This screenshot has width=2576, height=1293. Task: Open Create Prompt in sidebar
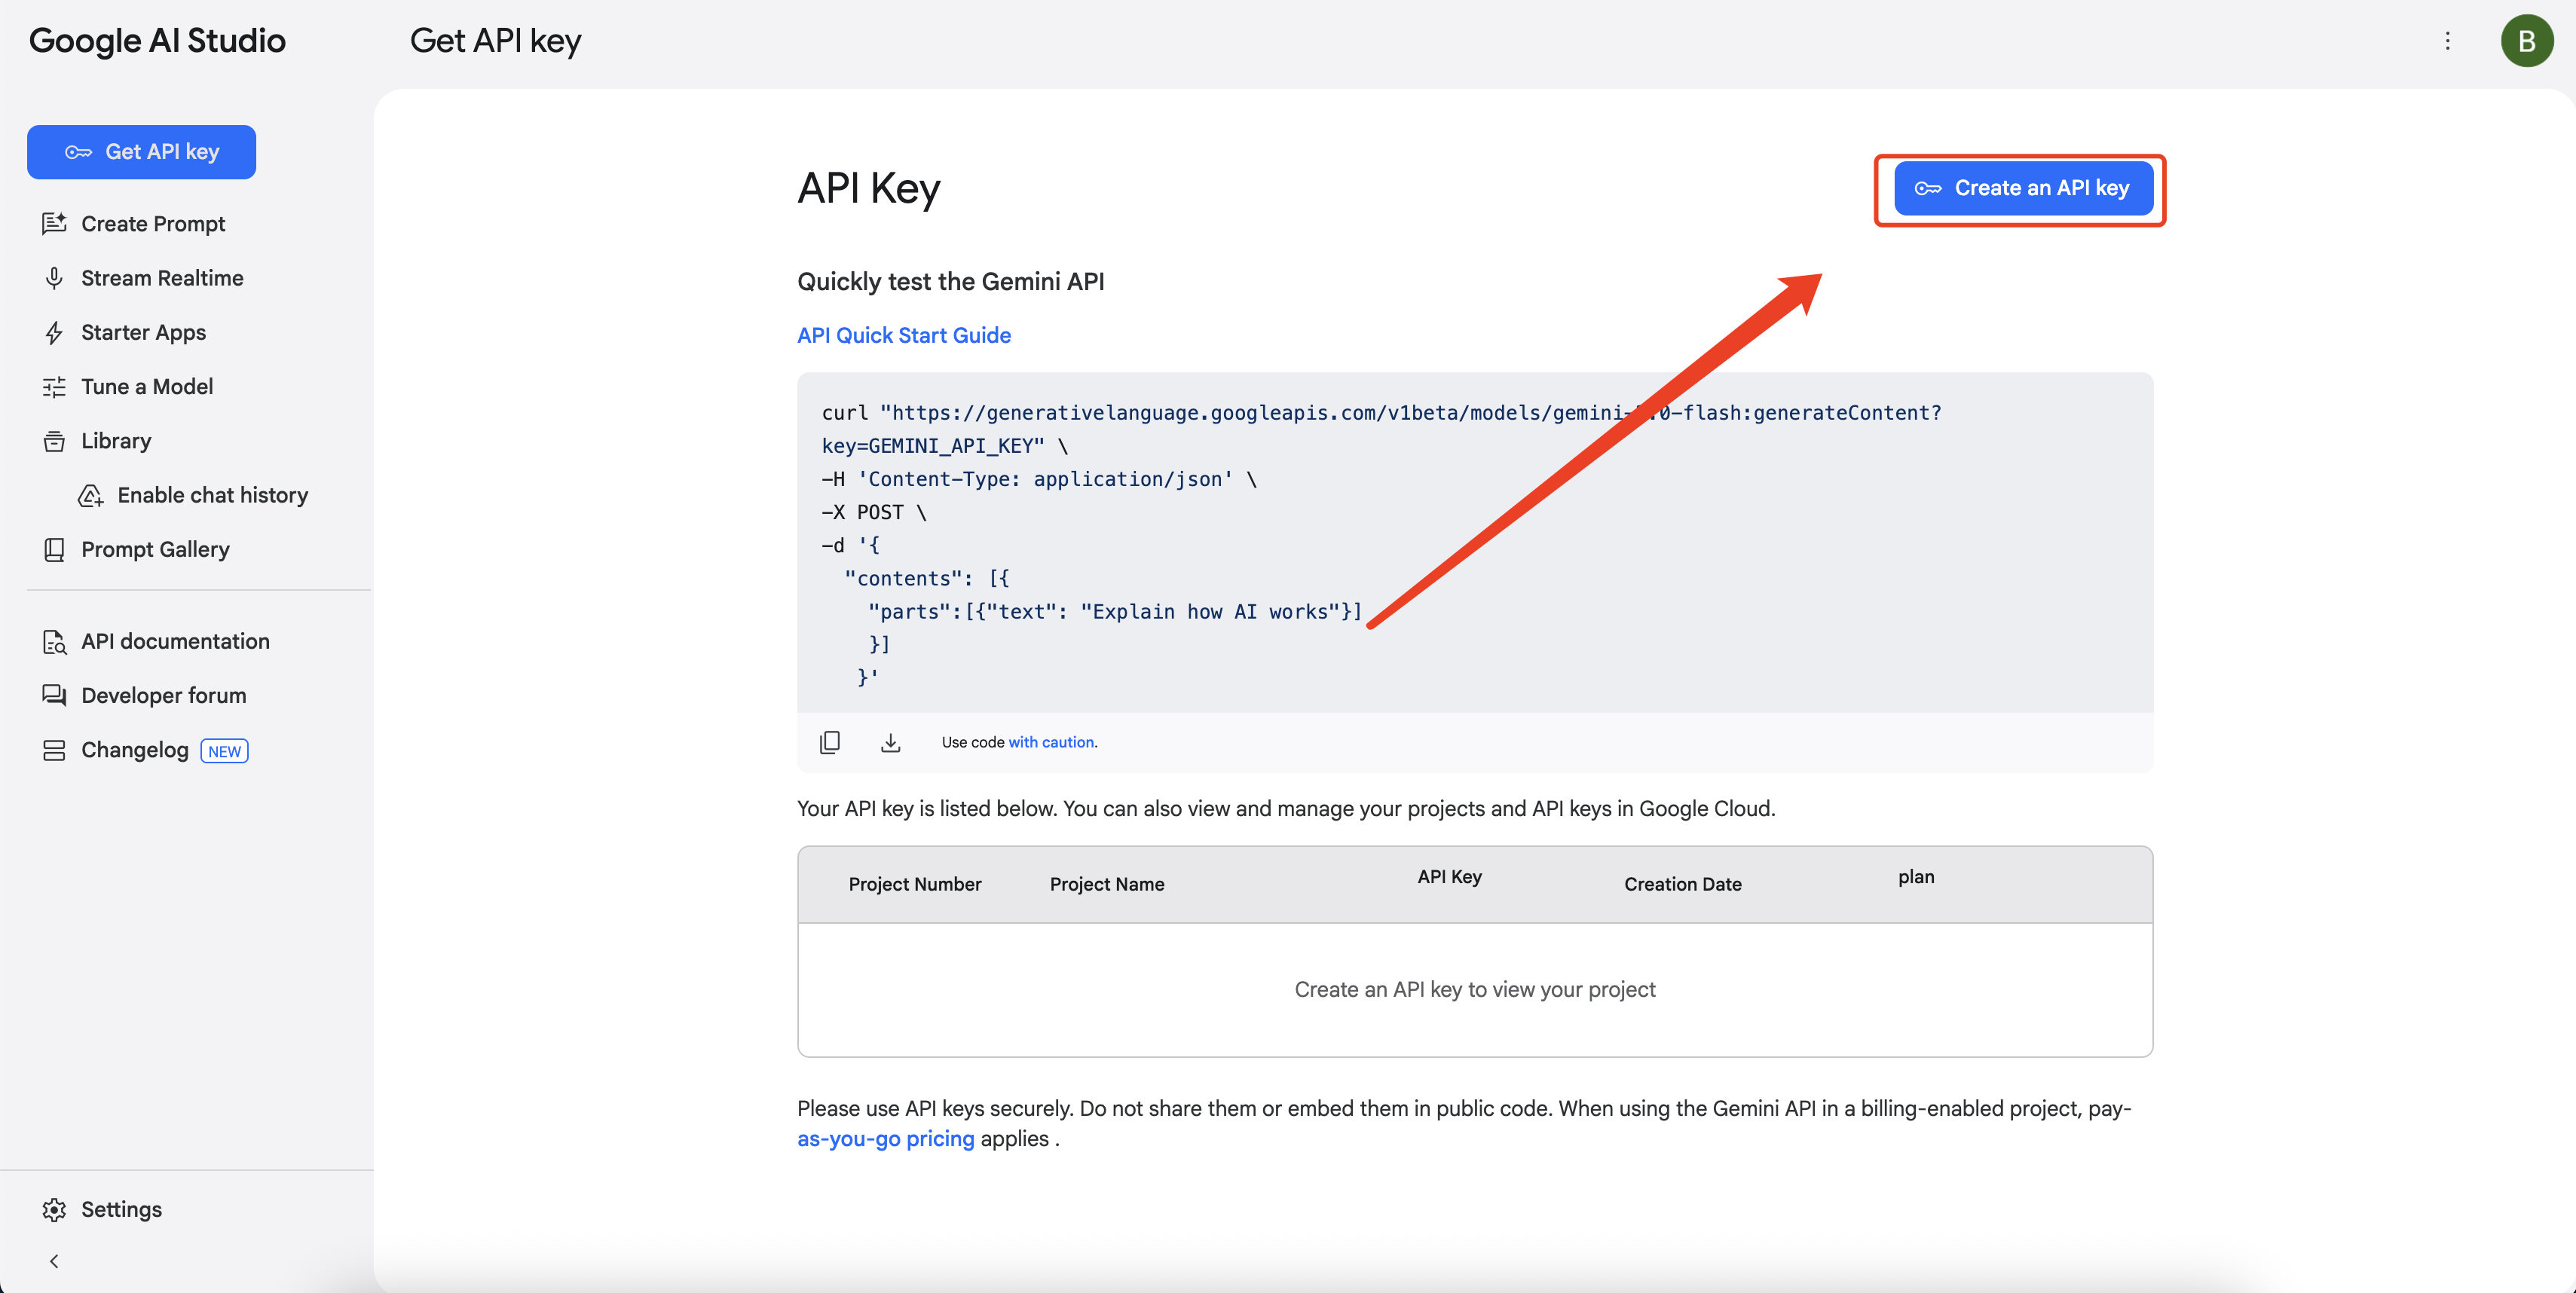coord(152,224)
